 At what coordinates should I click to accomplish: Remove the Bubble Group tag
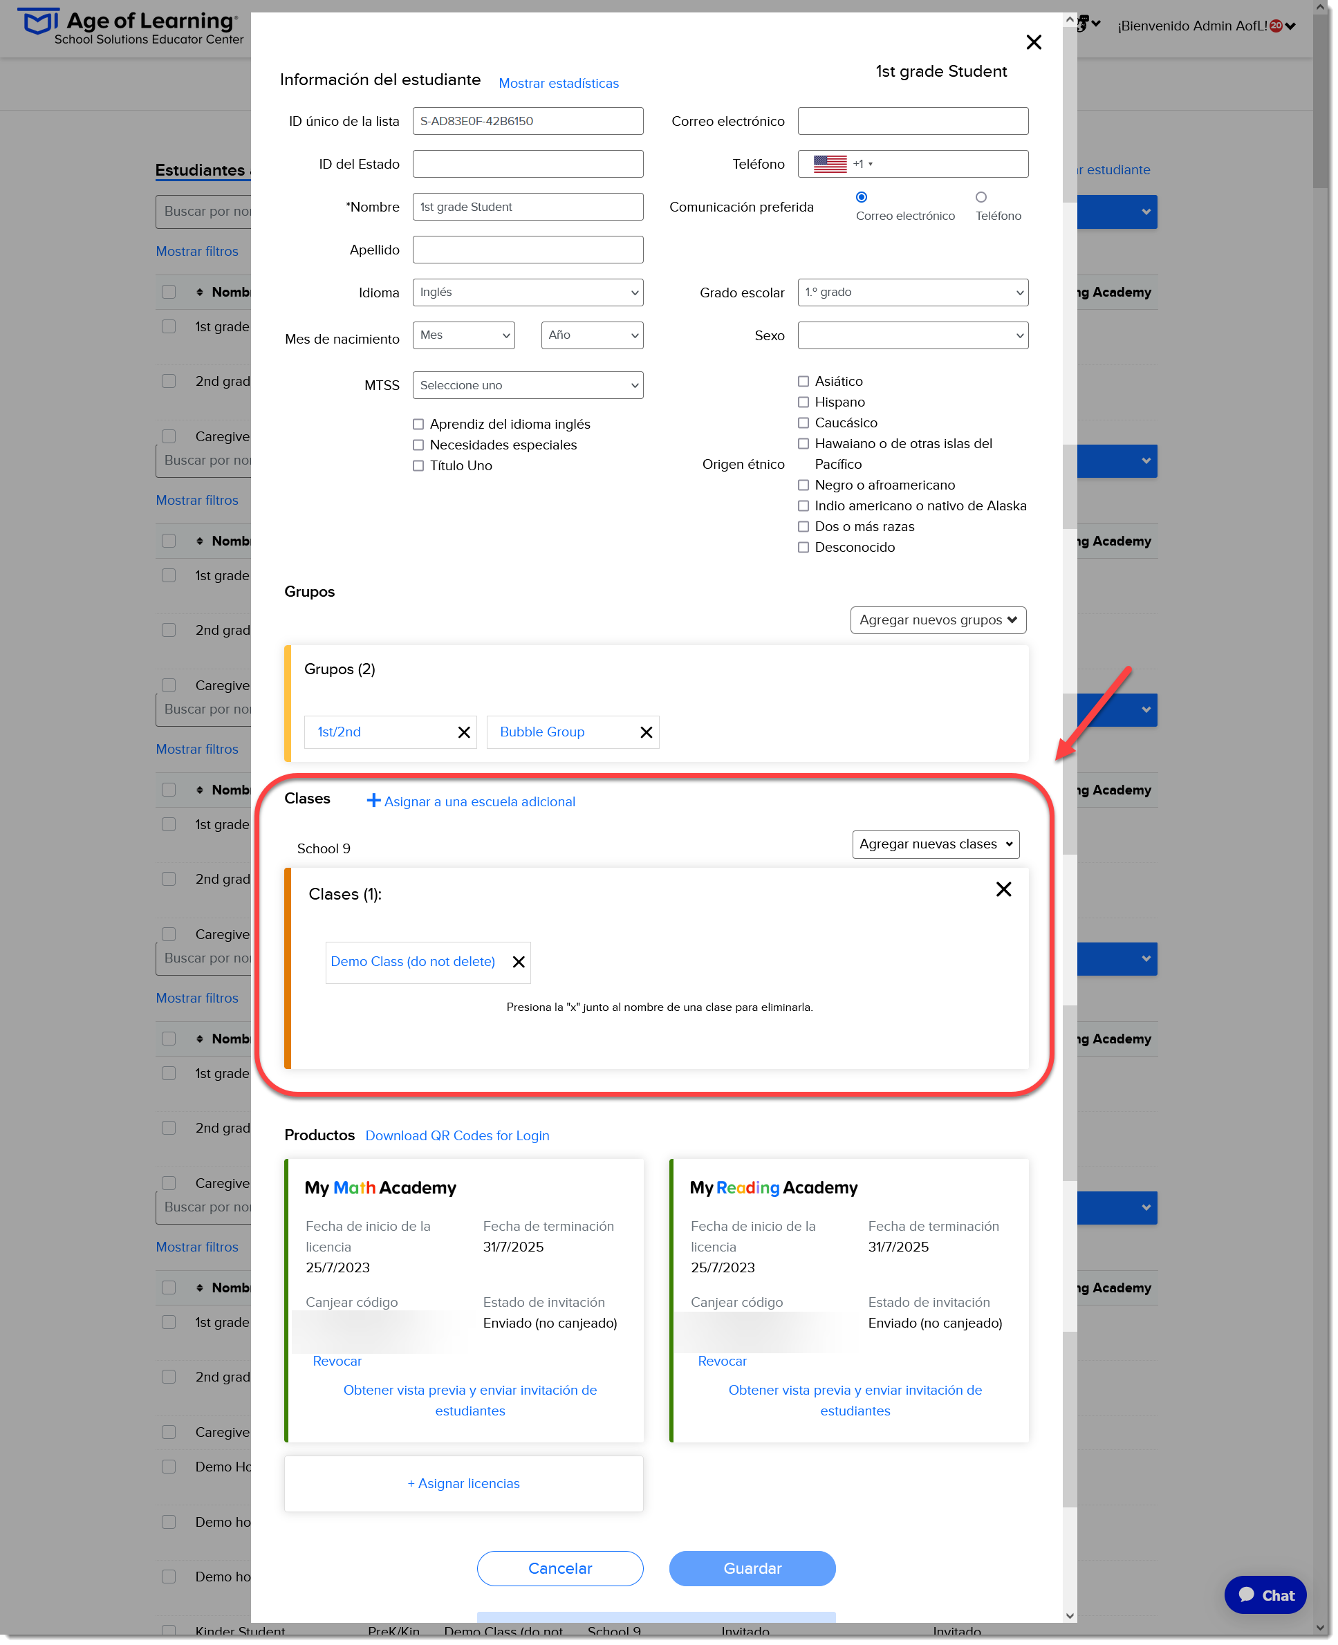pyautogui.click(x=646, y=732)
